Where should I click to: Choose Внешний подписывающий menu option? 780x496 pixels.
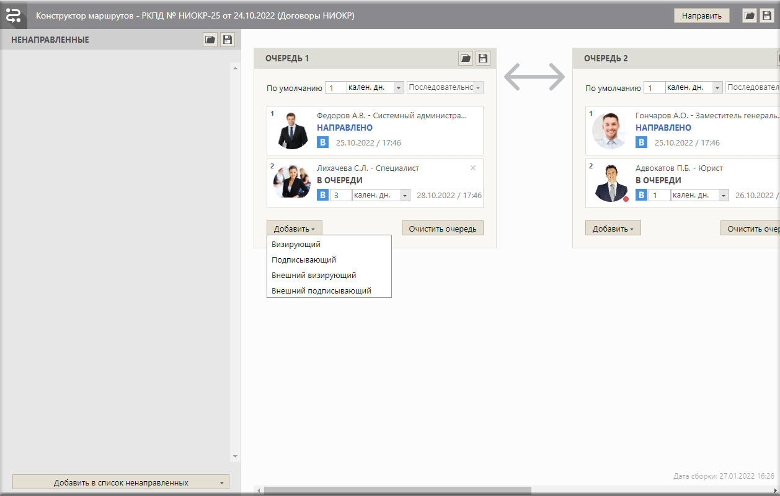[x=321, y=290]
